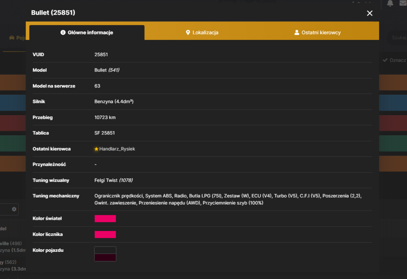Click the Tablica value SF 25851

(x=104, y=133)
